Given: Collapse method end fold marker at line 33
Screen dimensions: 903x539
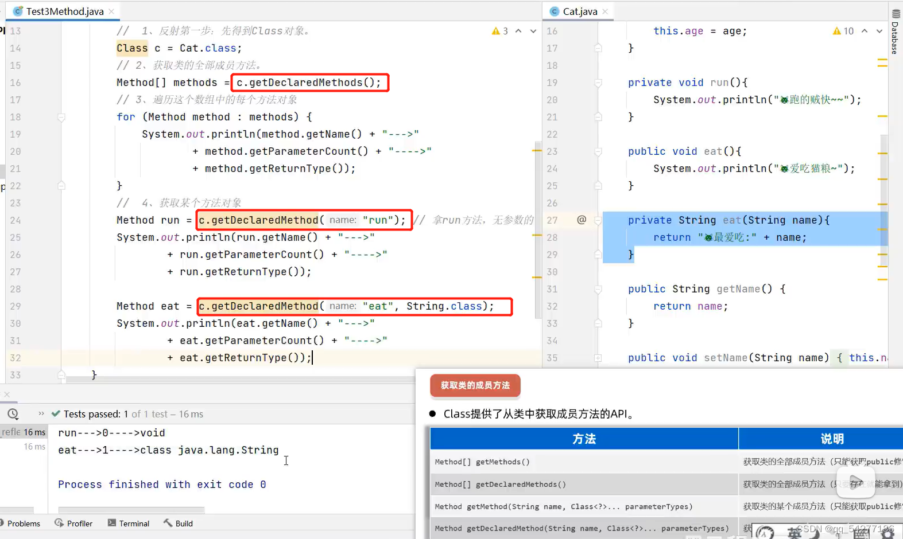Looking at the screenshot, I should (x=61, y=375).
